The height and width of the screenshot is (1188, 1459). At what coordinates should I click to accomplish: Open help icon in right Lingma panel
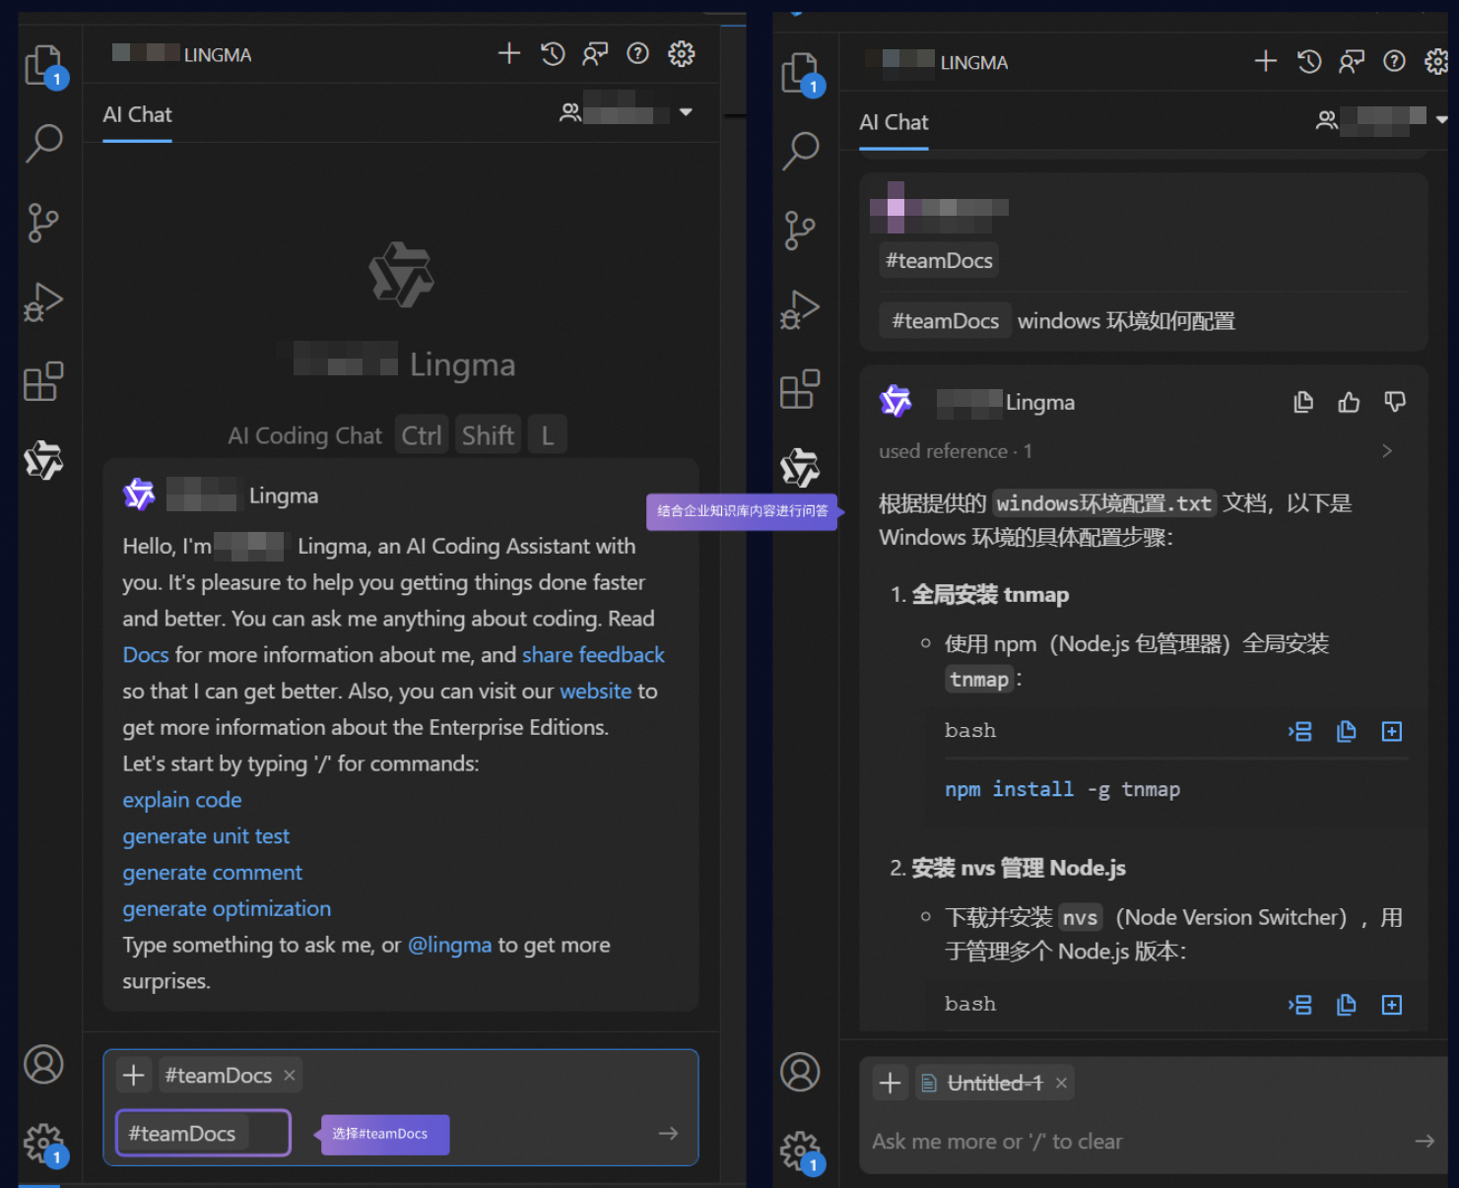point(1395,61)
